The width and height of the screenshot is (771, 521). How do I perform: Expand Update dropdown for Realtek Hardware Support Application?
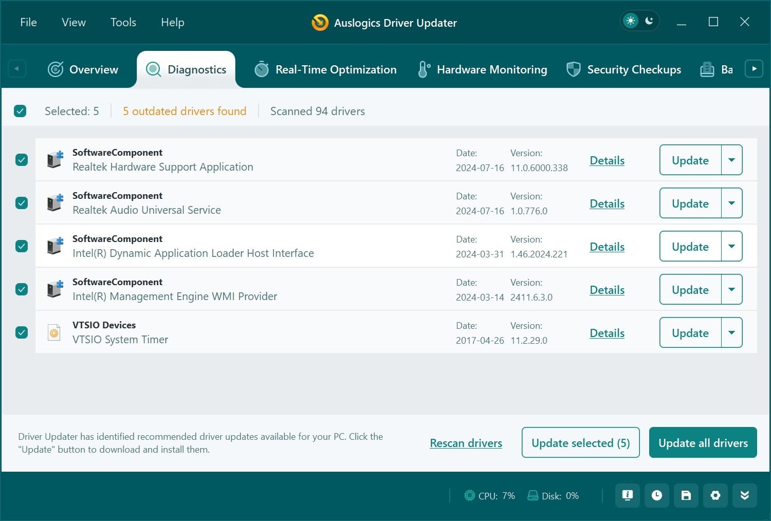pyautogui.click(x=732, y=160)
